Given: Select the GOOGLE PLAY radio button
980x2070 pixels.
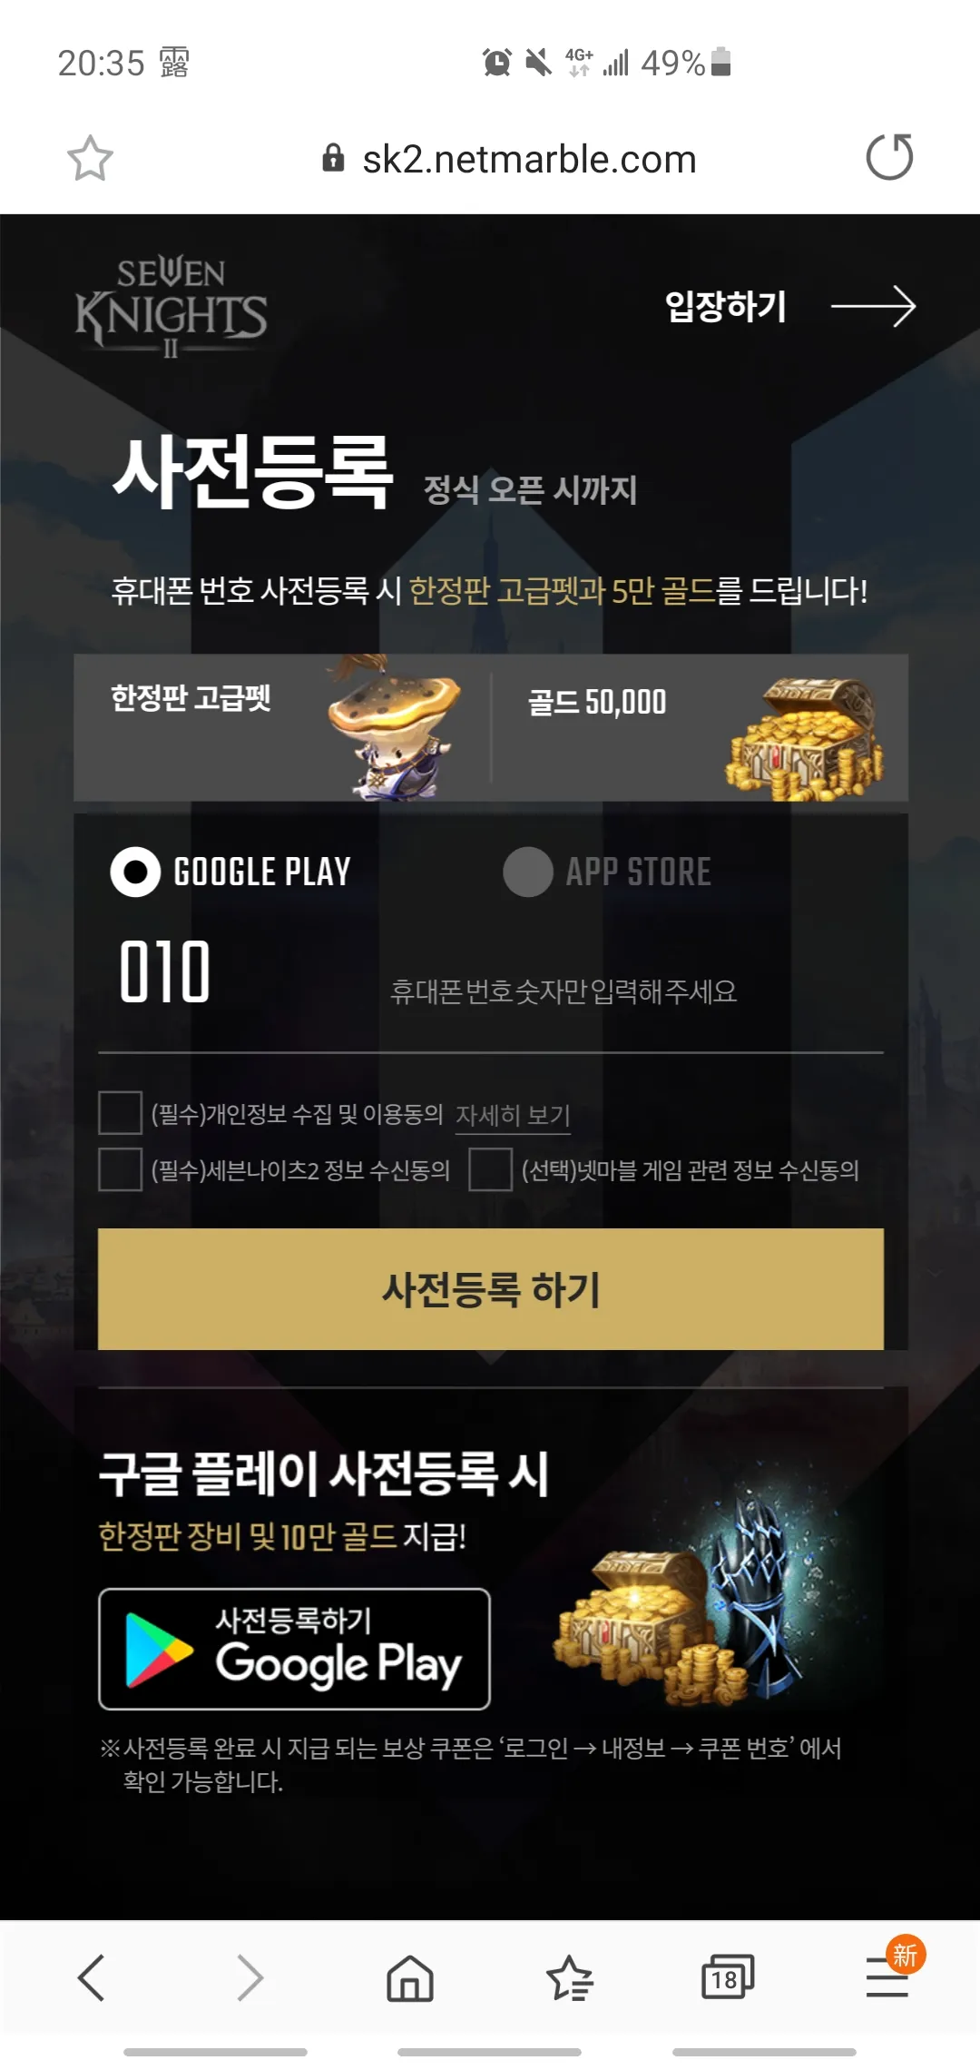Looking at the screenshot, I should [x=135, y=872].
